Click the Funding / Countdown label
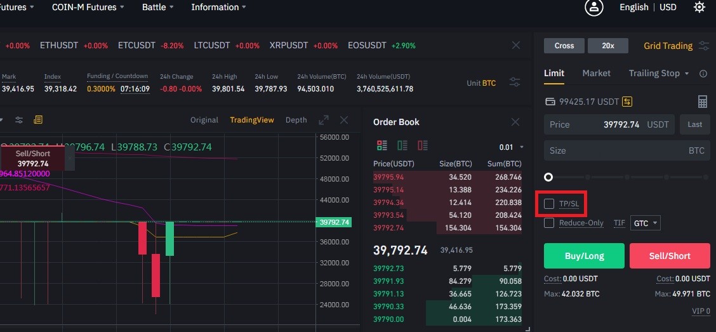 [x=117, y=76]
